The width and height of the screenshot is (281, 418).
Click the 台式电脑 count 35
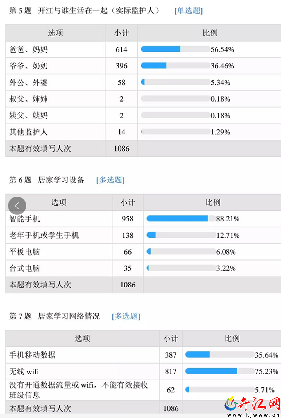pos(128,268)
